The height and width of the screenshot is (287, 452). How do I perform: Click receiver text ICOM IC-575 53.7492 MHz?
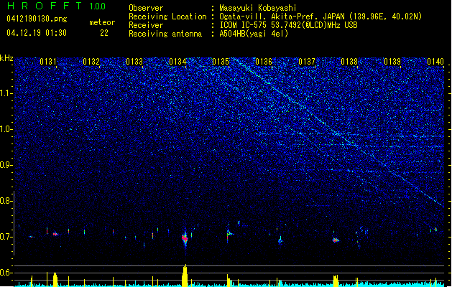pyautogui.click(x=288, y=25)
